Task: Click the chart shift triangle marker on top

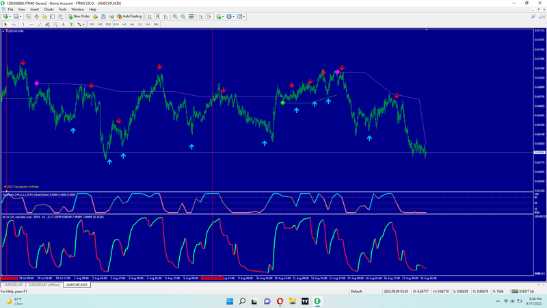Action: pos(426,30)
